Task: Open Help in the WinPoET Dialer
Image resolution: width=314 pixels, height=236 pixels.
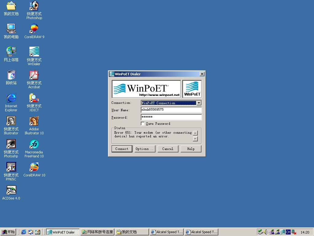Action: (191, 149)
